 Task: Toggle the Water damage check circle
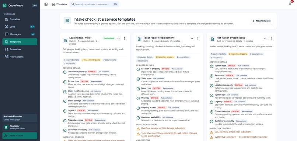pyautogui.click(x=65, y=101)
